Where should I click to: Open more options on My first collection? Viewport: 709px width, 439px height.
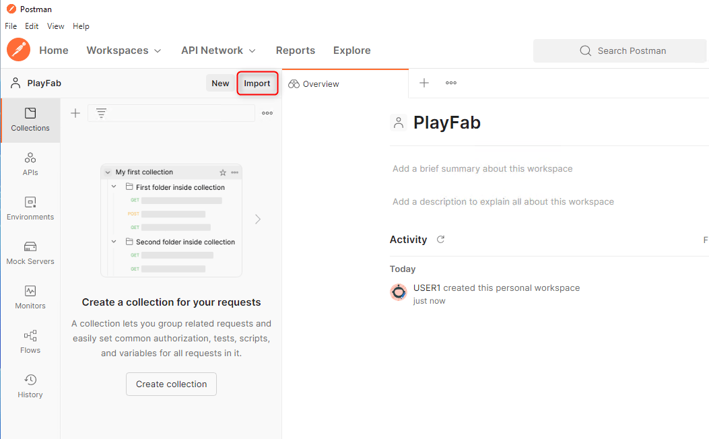[235, 172]
